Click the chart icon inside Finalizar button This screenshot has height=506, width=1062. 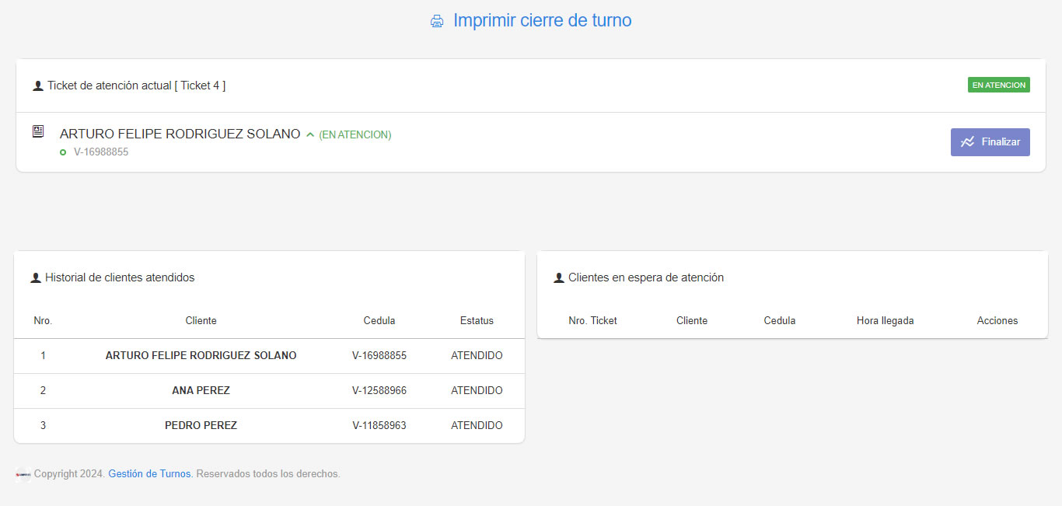tap(967, 142)
